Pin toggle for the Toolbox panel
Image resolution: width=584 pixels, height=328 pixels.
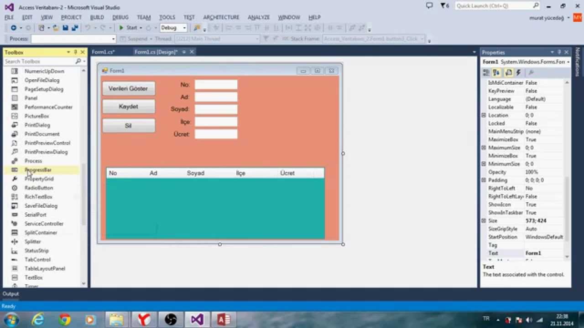76,52
